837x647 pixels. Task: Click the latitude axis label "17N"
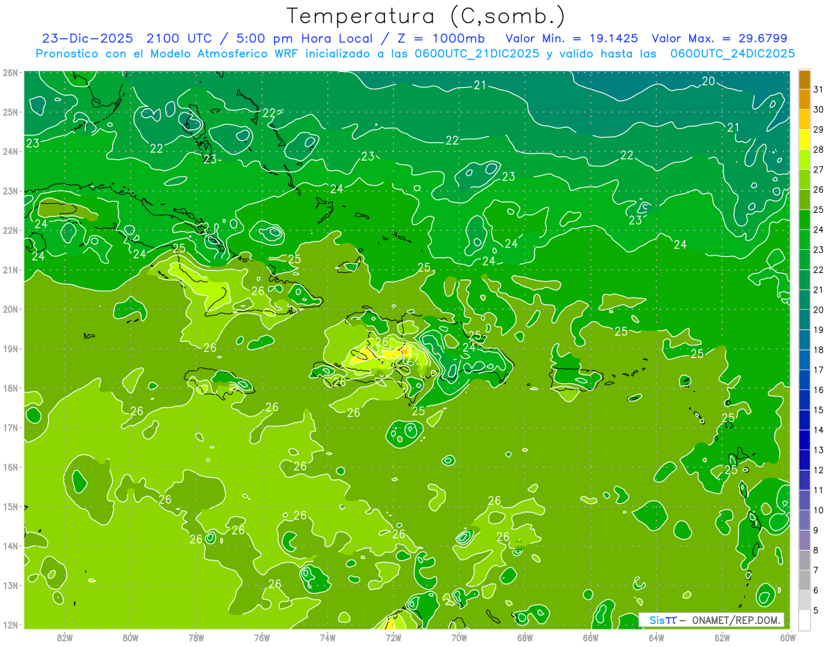pyautogui.click(x=10, y=427)
